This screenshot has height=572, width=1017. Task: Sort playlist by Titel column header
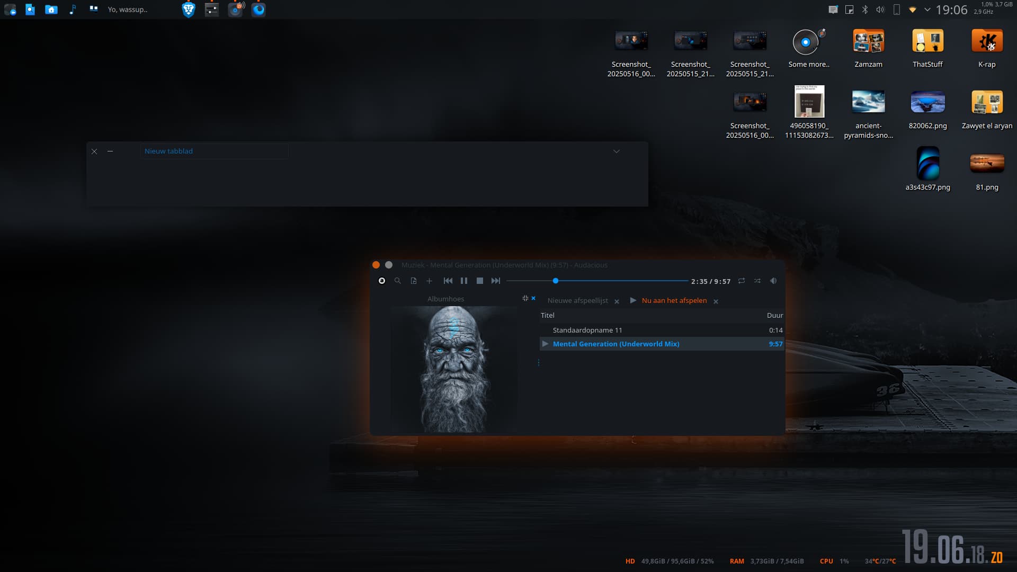click(548, 315)
